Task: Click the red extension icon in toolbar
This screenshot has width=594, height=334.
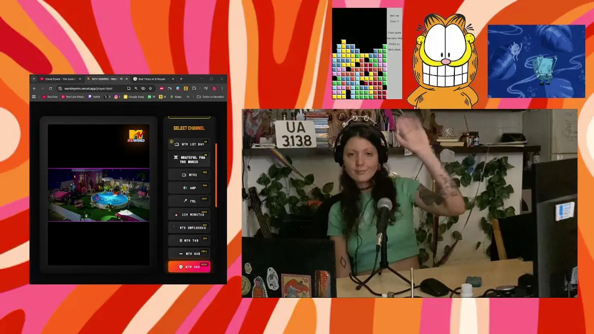Action: pos(161,89)
